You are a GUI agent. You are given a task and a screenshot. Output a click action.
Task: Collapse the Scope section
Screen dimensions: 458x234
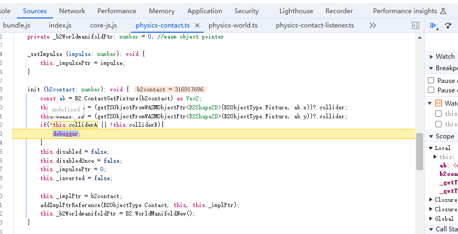(x=431, y=136)
